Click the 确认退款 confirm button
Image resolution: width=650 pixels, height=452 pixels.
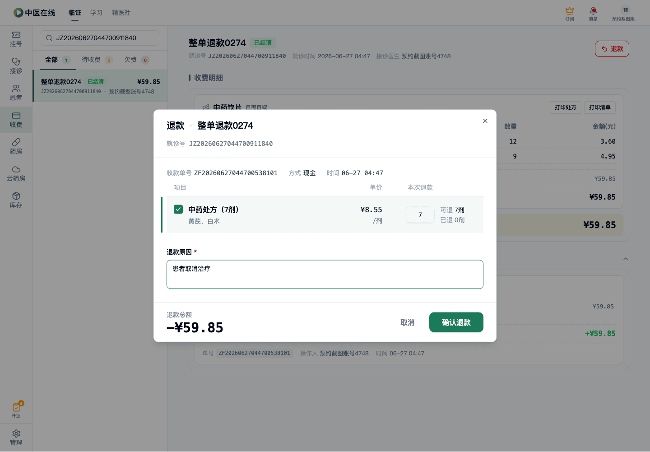pos(456,322)
